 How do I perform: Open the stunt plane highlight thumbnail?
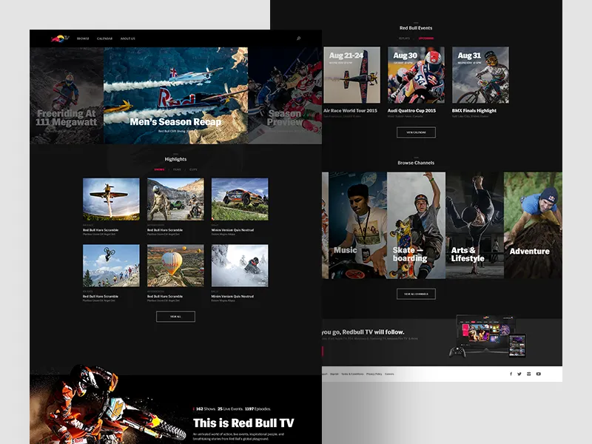click(x=111, y=199)
